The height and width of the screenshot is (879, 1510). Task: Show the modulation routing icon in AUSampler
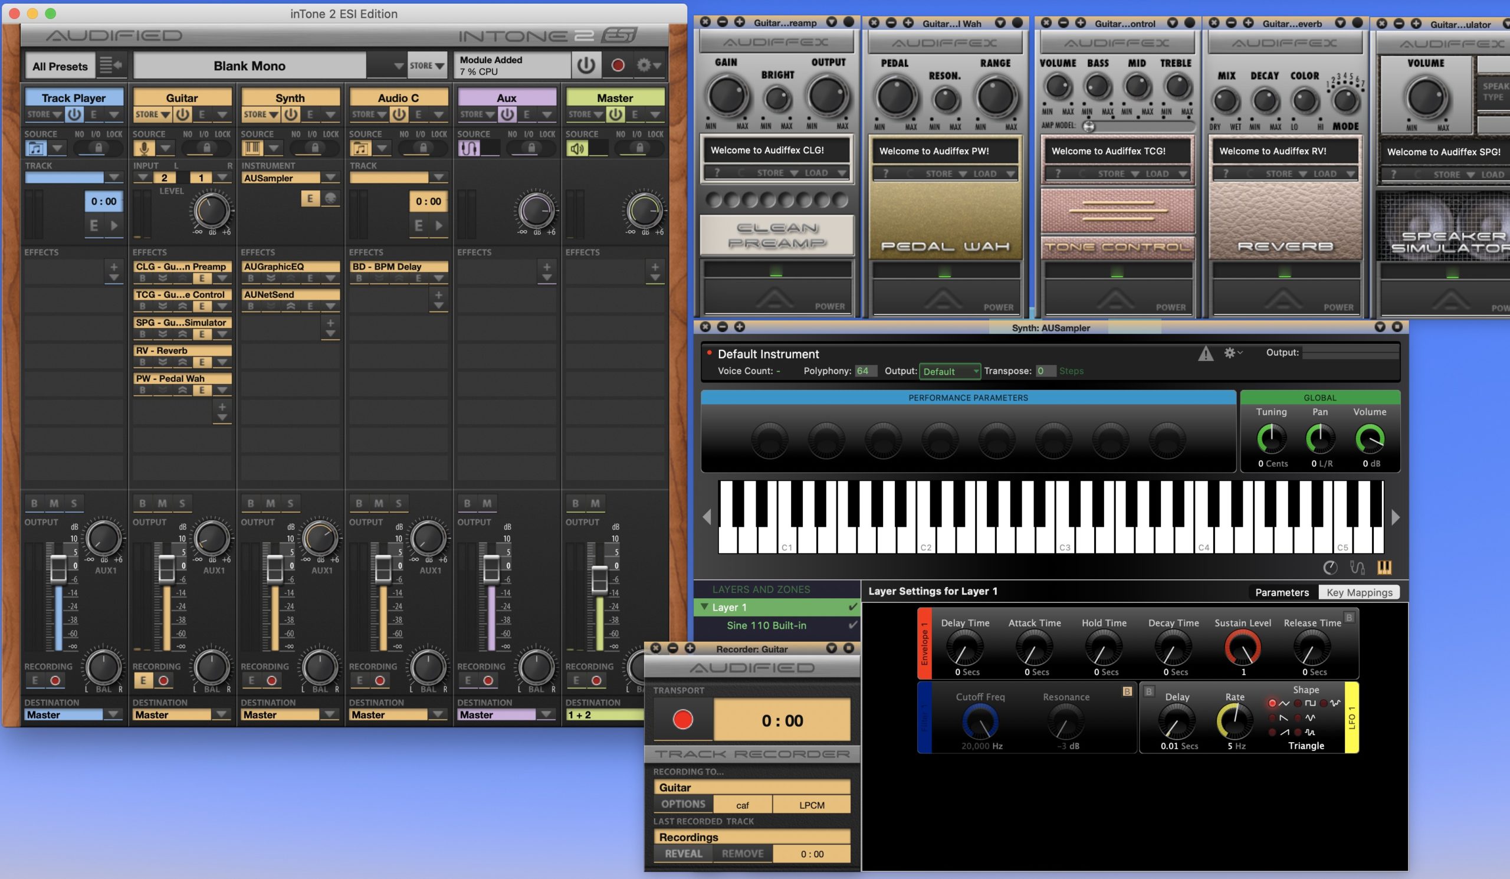point(1357,567)
